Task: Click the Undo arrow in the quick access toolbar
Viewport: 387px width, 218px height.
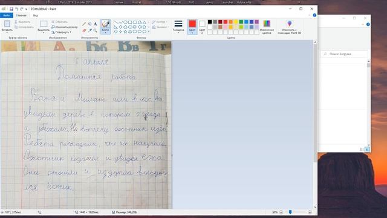Action: [x=16, y=9]
